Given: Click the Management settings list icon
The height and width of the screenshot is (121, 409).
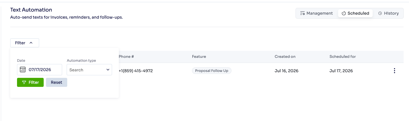Looking at the screenshot, I should (x=302, y=13).
